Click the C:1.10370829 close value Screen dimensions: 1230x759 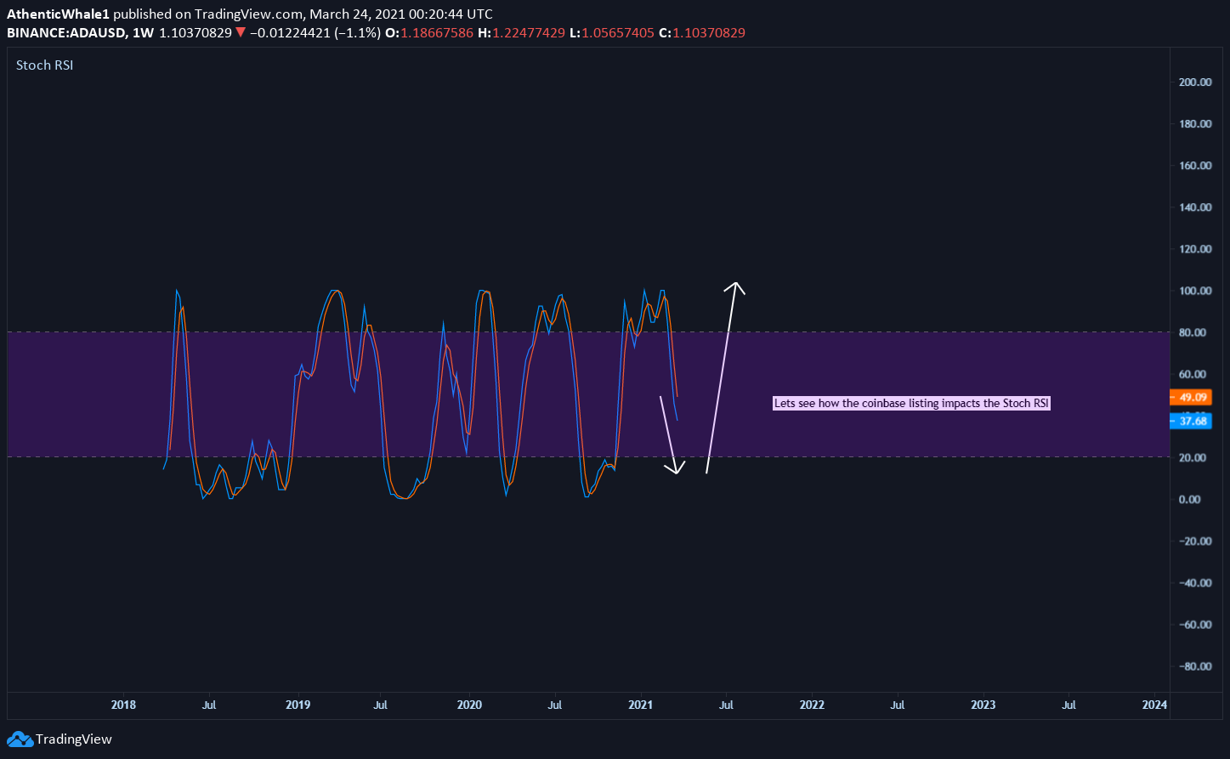701,32
